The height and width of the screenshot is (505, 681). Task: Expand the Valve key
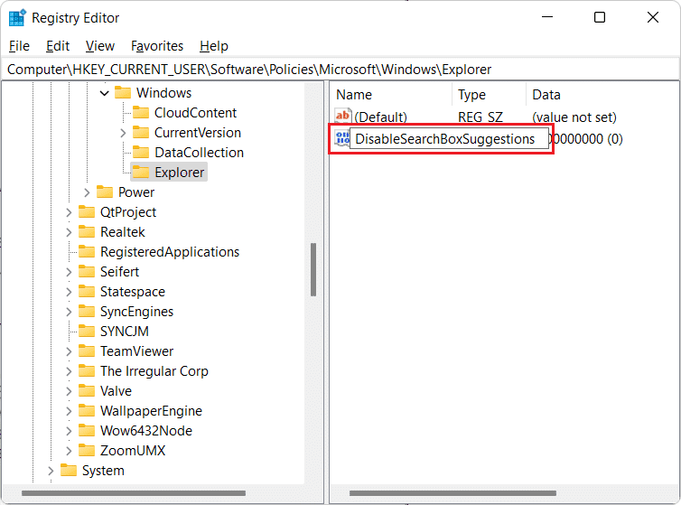click(x=69, y=391)
